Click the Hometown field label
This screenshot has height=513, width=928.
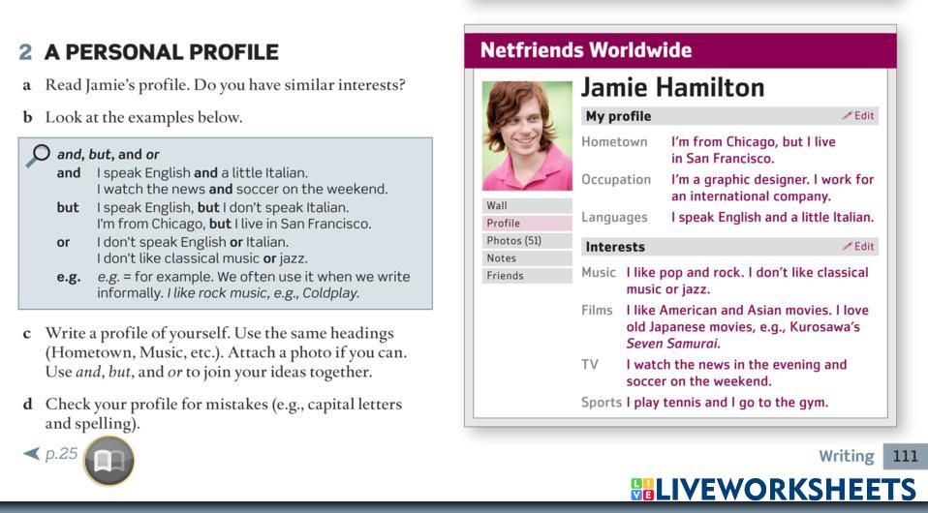pos(614,142)
